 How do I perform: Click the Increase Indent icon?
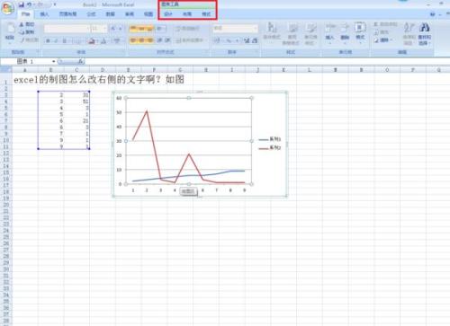pos(167,40)
